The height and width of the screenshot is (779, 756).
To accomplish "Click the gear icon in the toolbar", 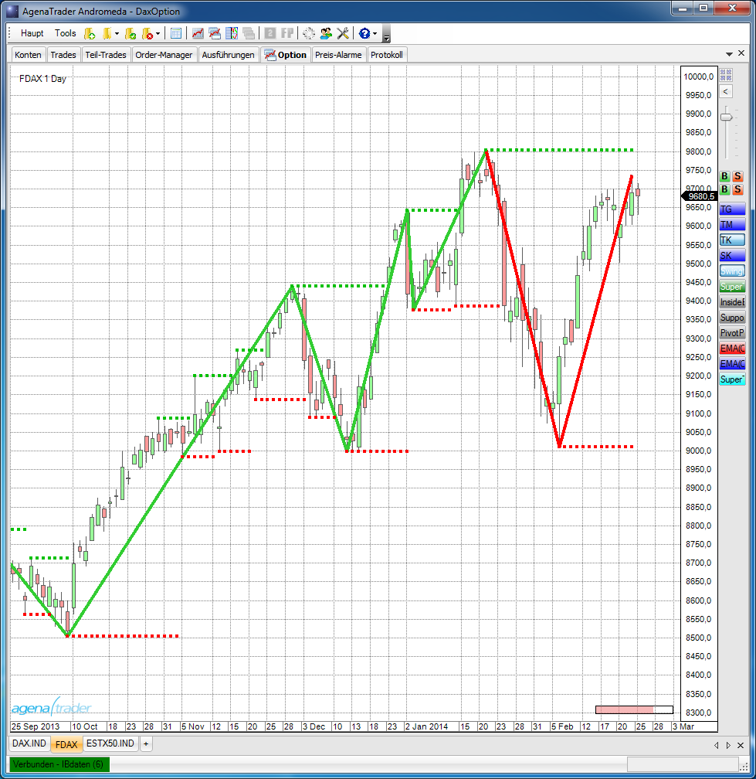I will (x=308, y=33).
